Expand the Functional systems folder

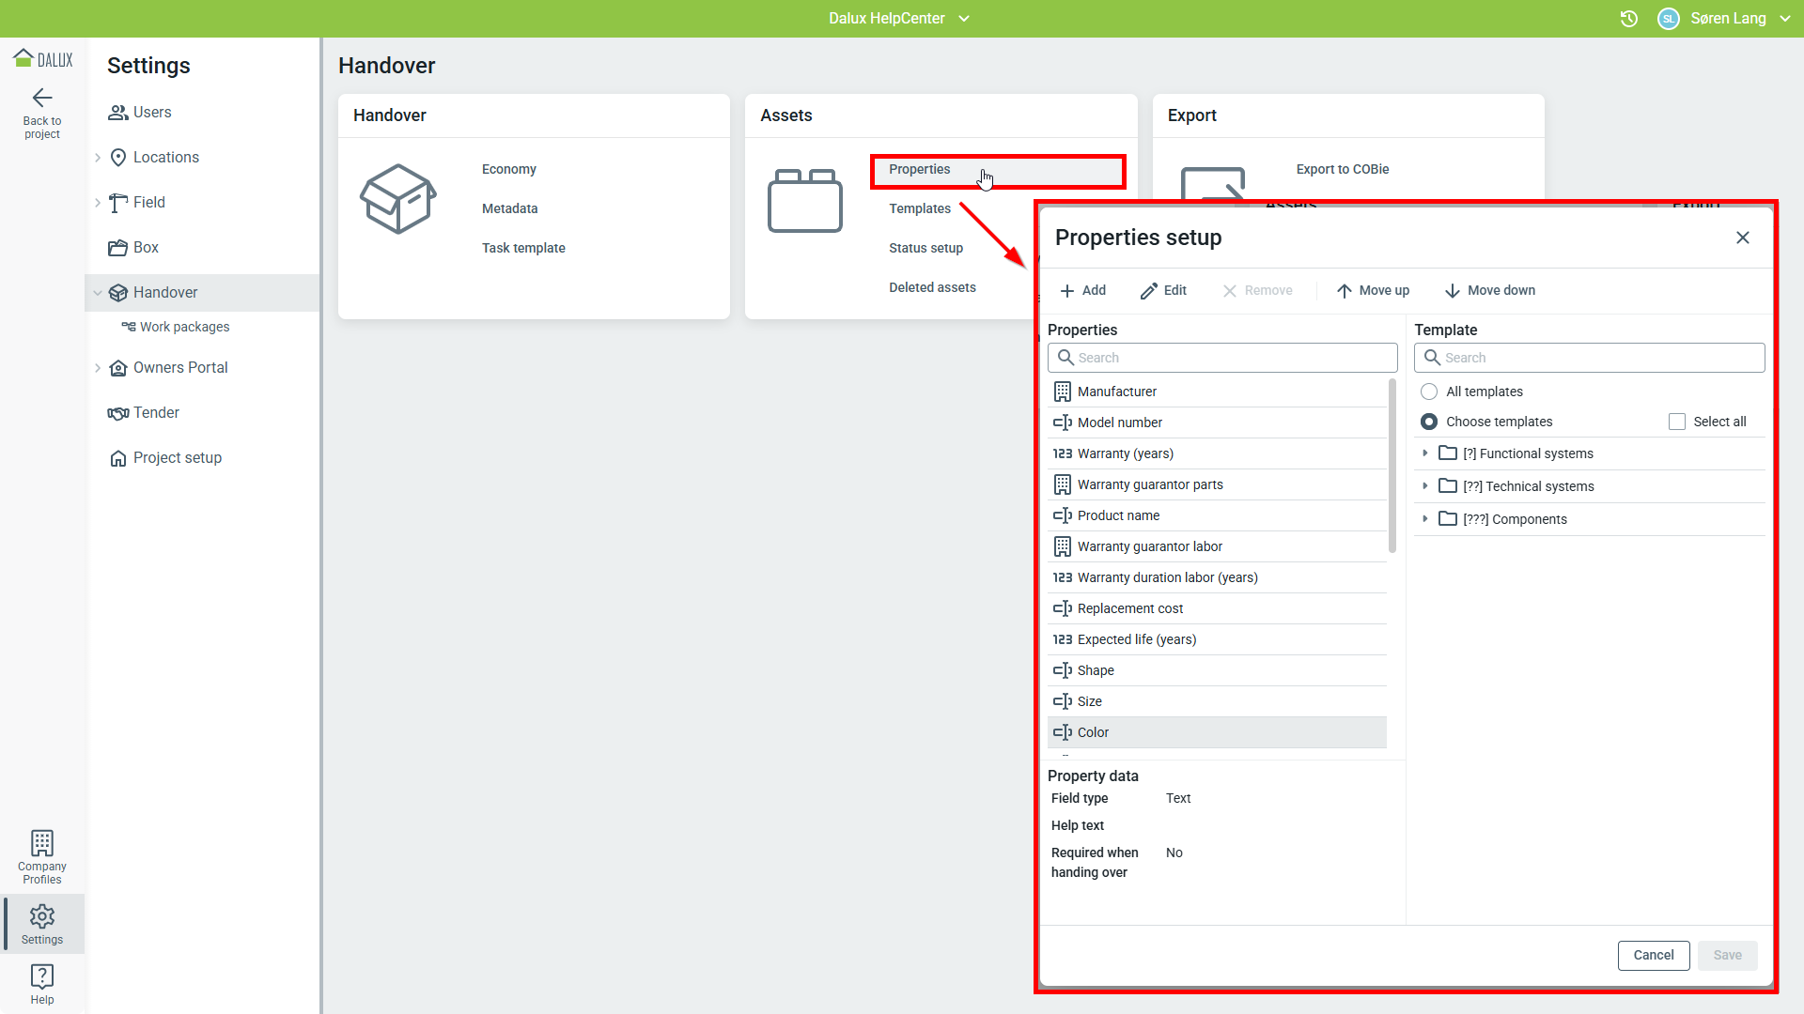click(1425, 453)
